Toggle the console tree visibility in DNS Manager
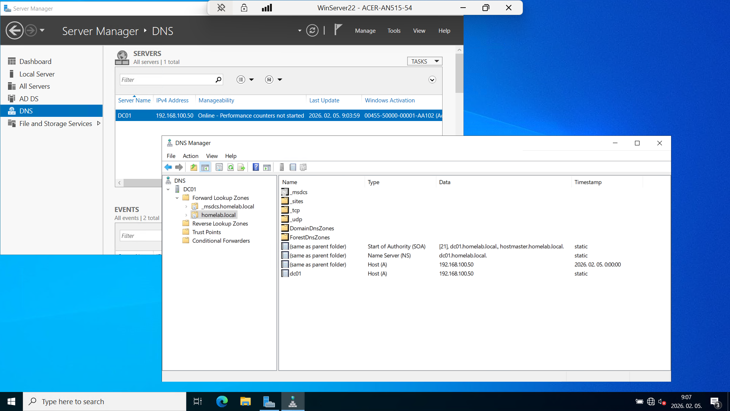The width and height of the screenshot is (730, 411). coord(205,167)
